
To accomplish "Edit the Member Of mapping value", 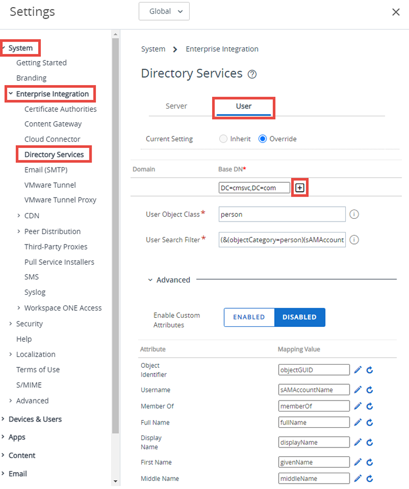I will (x=358, y=406).
